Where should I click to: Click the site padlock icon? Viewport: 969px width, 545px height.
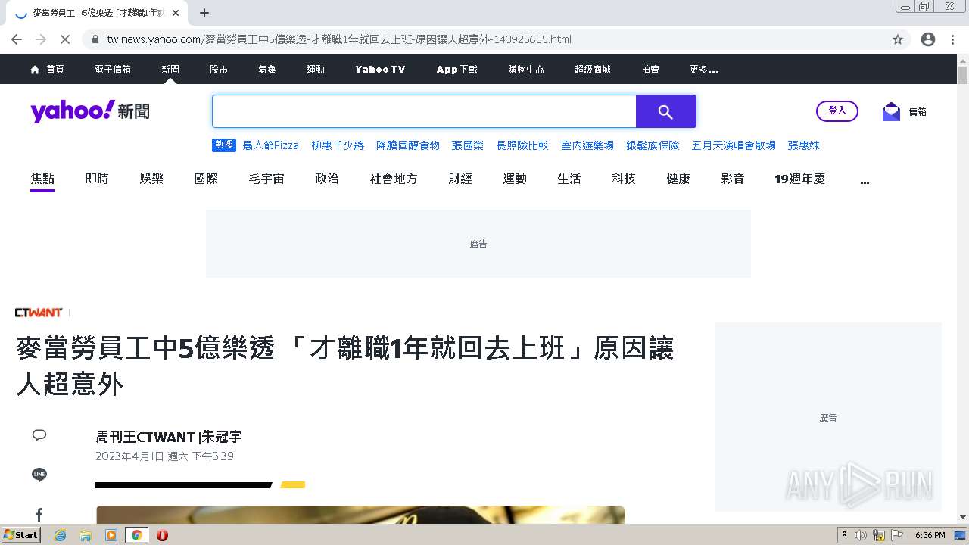[x=95, y=39]
